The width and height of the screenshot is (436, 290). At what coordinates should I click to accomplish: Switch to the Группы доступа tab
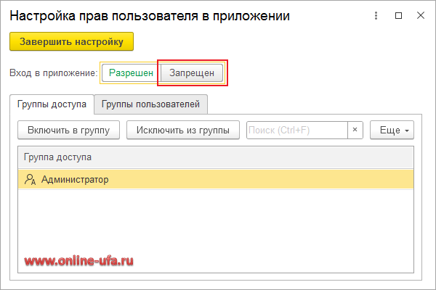(x=52, y=104)
